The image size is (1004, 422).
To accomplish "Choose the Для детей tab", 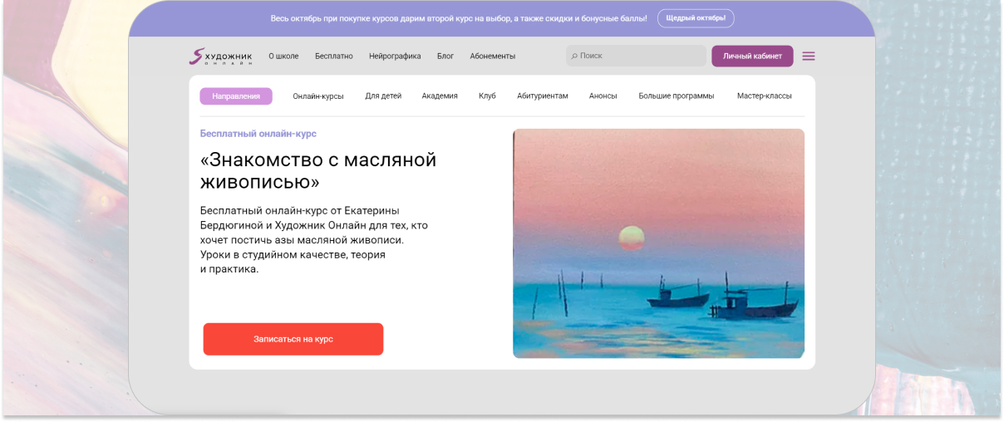I will (383, 96).
